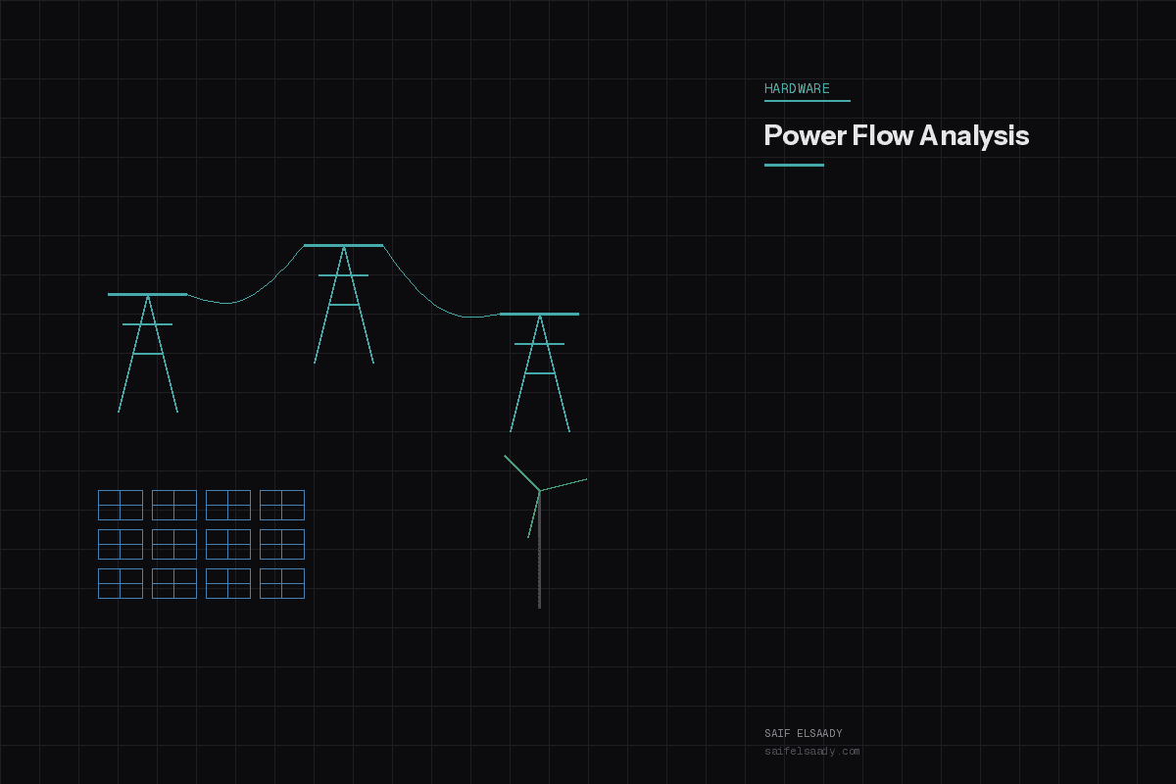Select the bottom-right solar panel module
The width and height of the screenshot is (1176, 784).
(x=281, y=582)
